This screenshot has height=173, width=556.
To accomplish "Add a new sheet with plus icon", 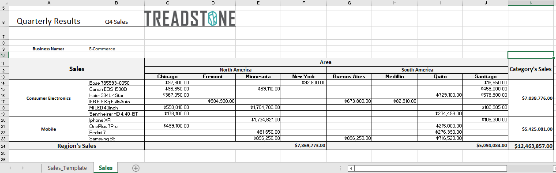I will click(x=136, y=168).
